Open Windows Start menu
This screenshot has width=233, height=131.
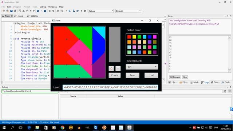coord(4,128)
